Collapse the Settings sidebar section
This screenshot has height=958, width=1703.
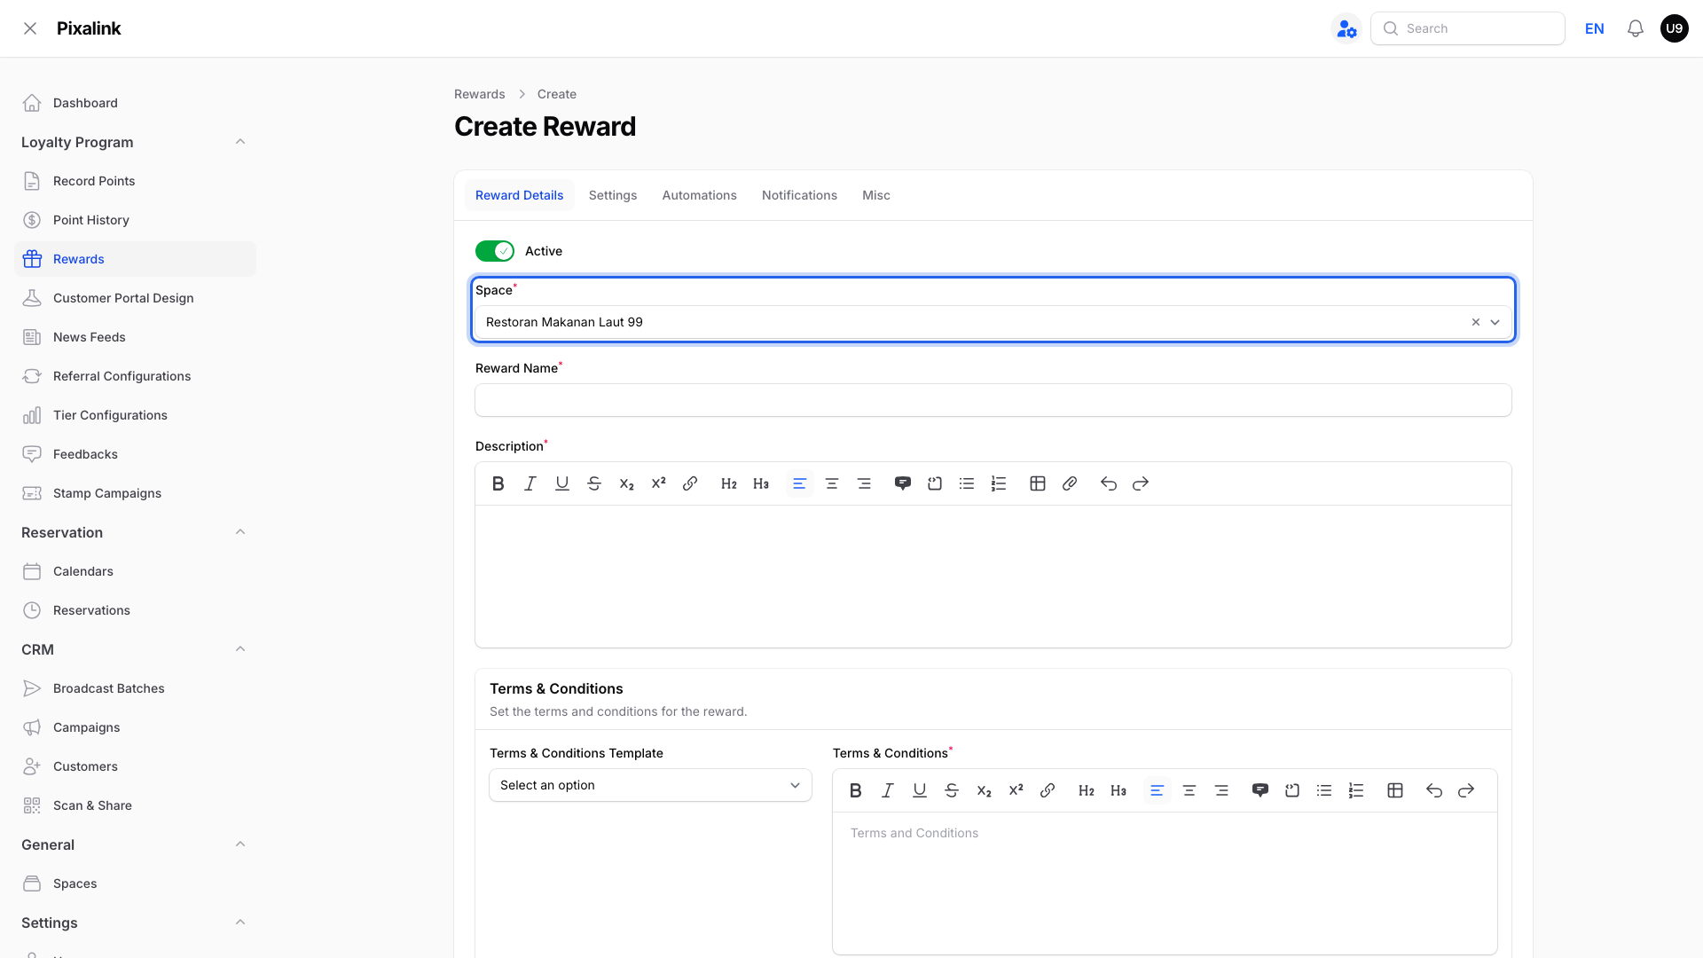tap(240, 923)
